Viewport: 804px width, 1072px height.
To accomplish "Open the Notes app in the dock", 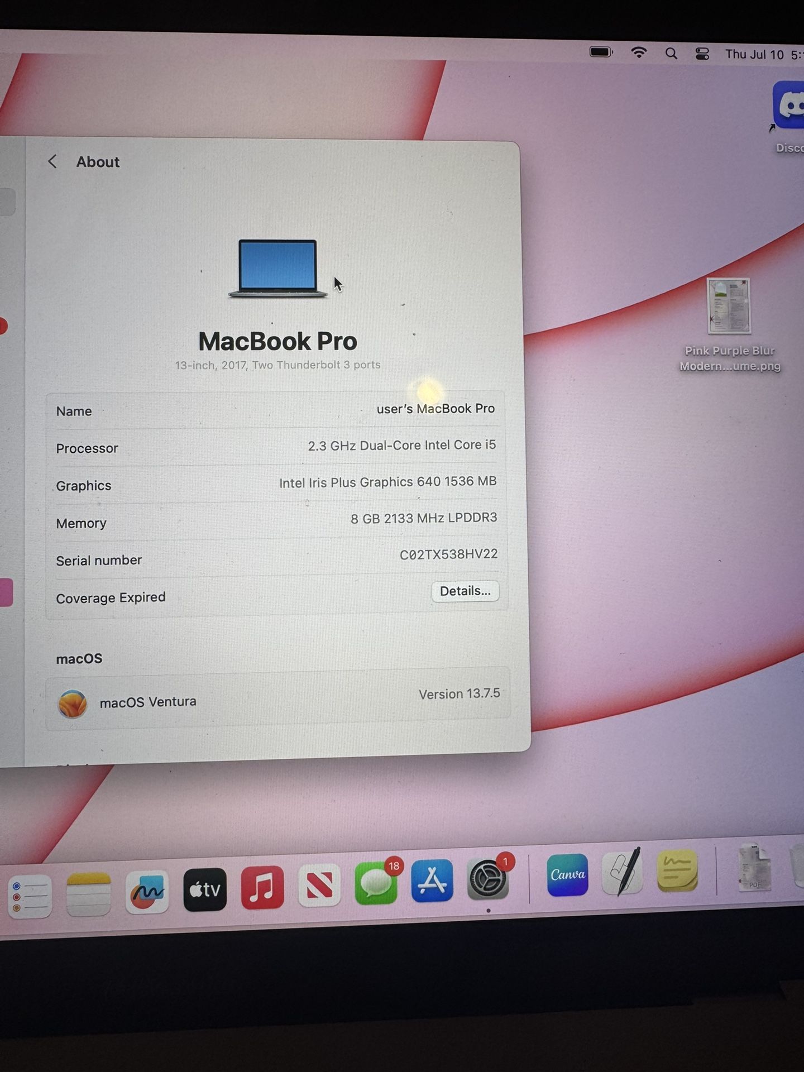I will pos(88,894).
